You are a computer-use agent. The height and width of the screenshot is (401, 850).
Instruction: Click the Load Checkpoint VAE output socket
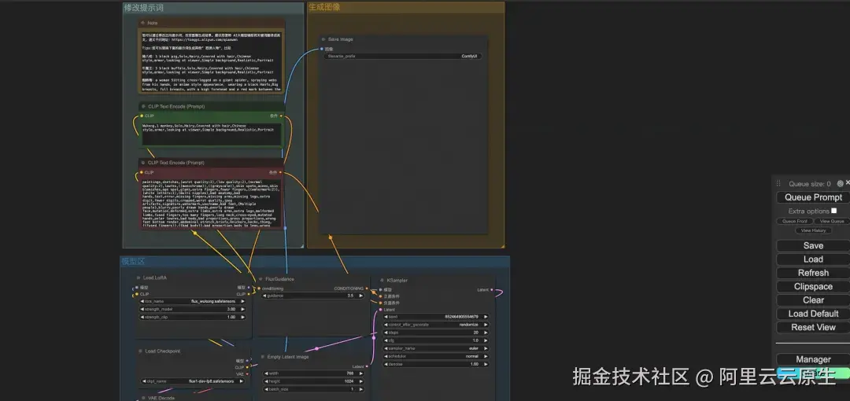tap(248, 374)
